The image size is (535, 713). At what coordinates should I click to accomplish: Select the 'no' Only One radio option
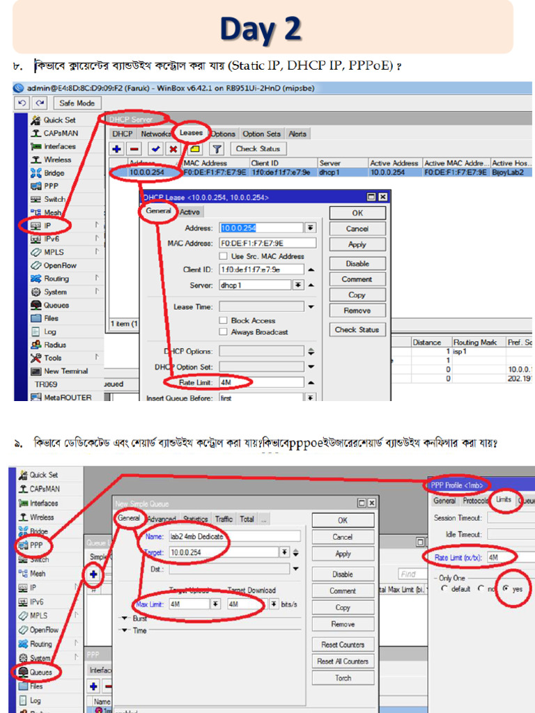pos(481,588)
